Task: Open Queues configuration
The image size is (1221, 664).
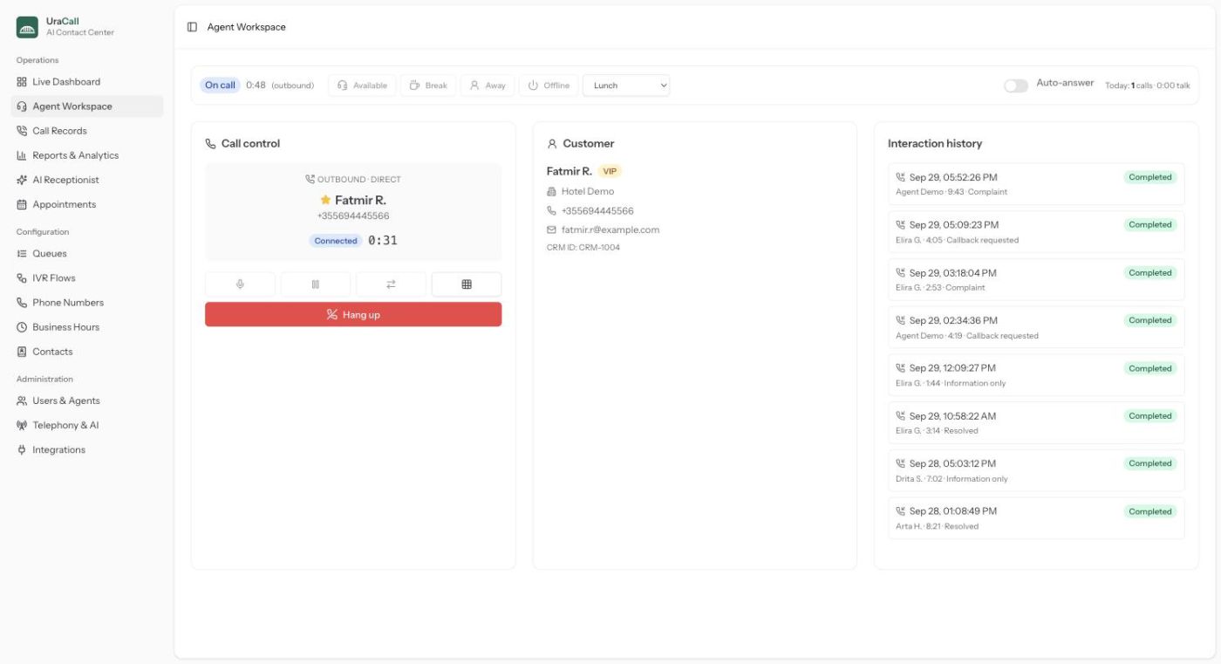Action: pos(86,253)
